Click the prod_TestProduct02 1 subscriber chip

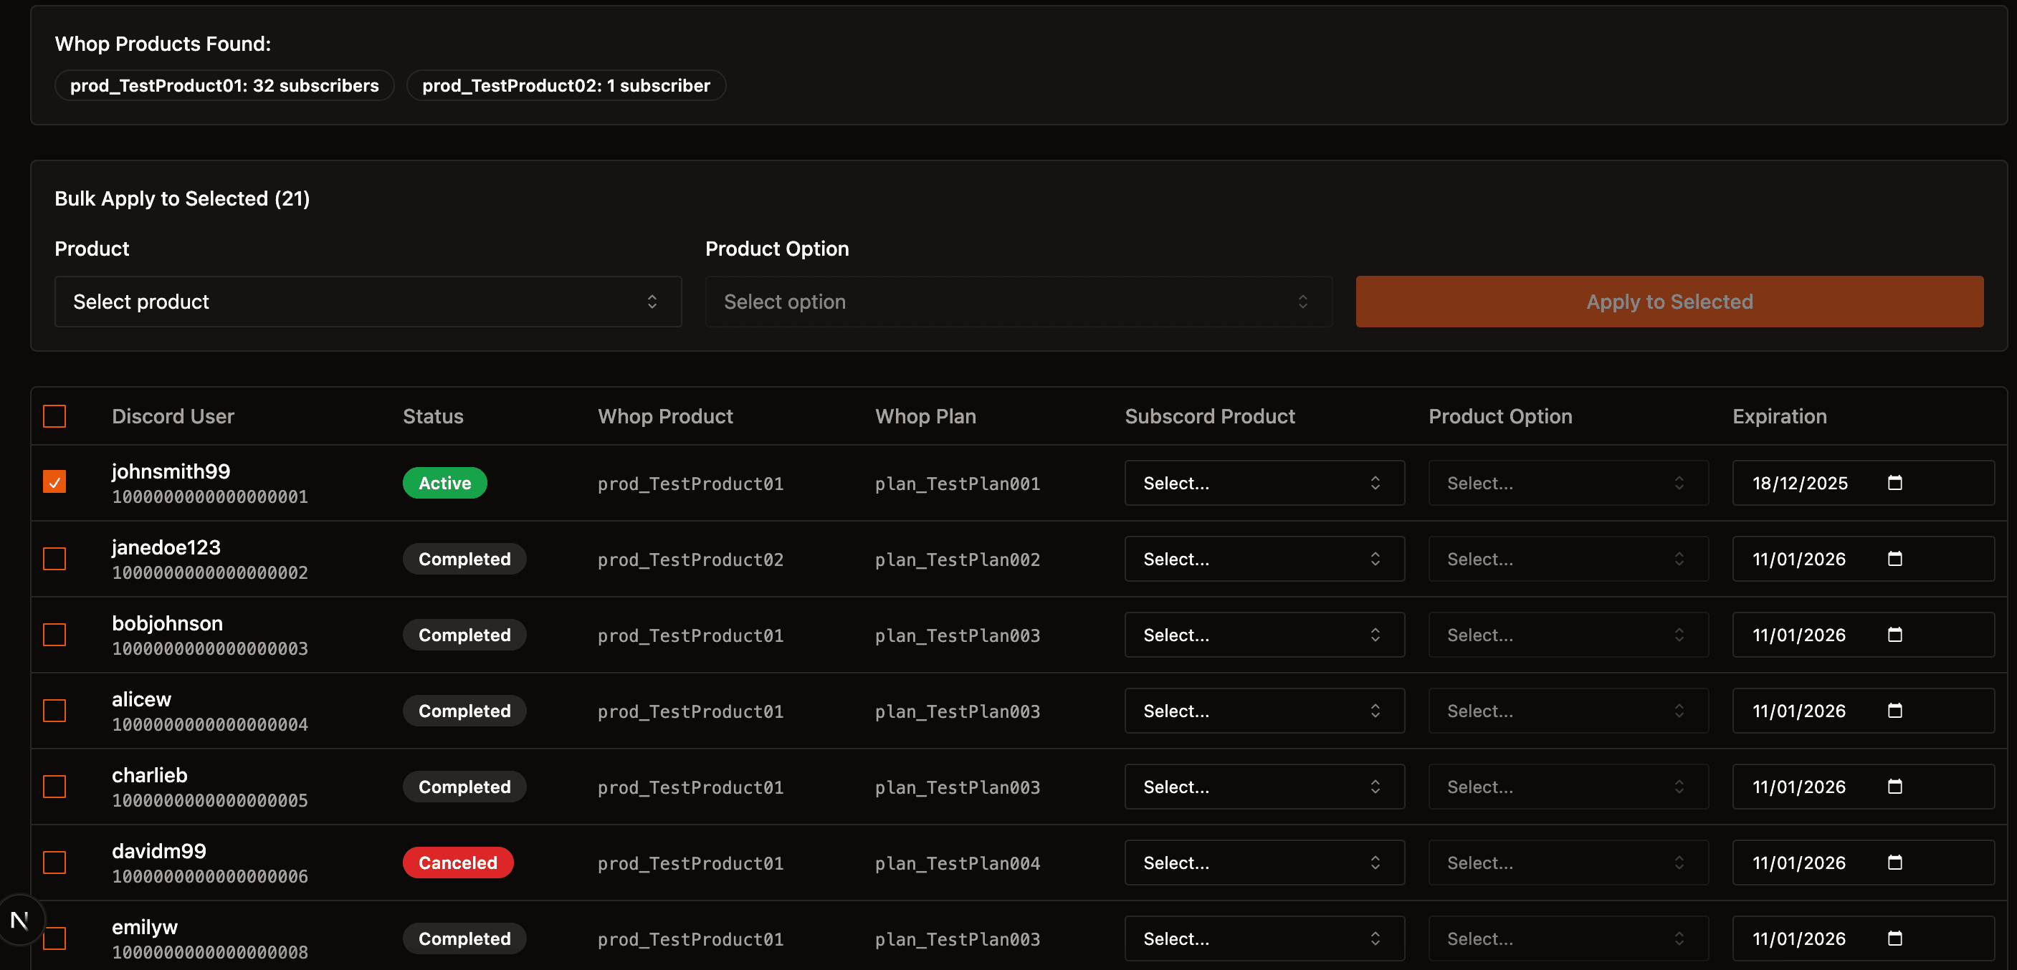(x=566, y=85)
